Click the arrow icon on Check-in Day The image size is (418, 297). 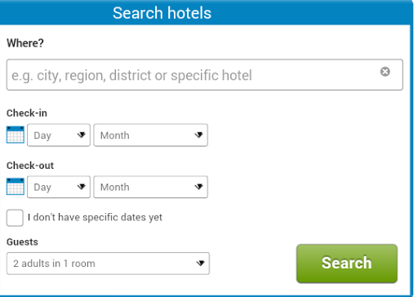coord(81,135)
